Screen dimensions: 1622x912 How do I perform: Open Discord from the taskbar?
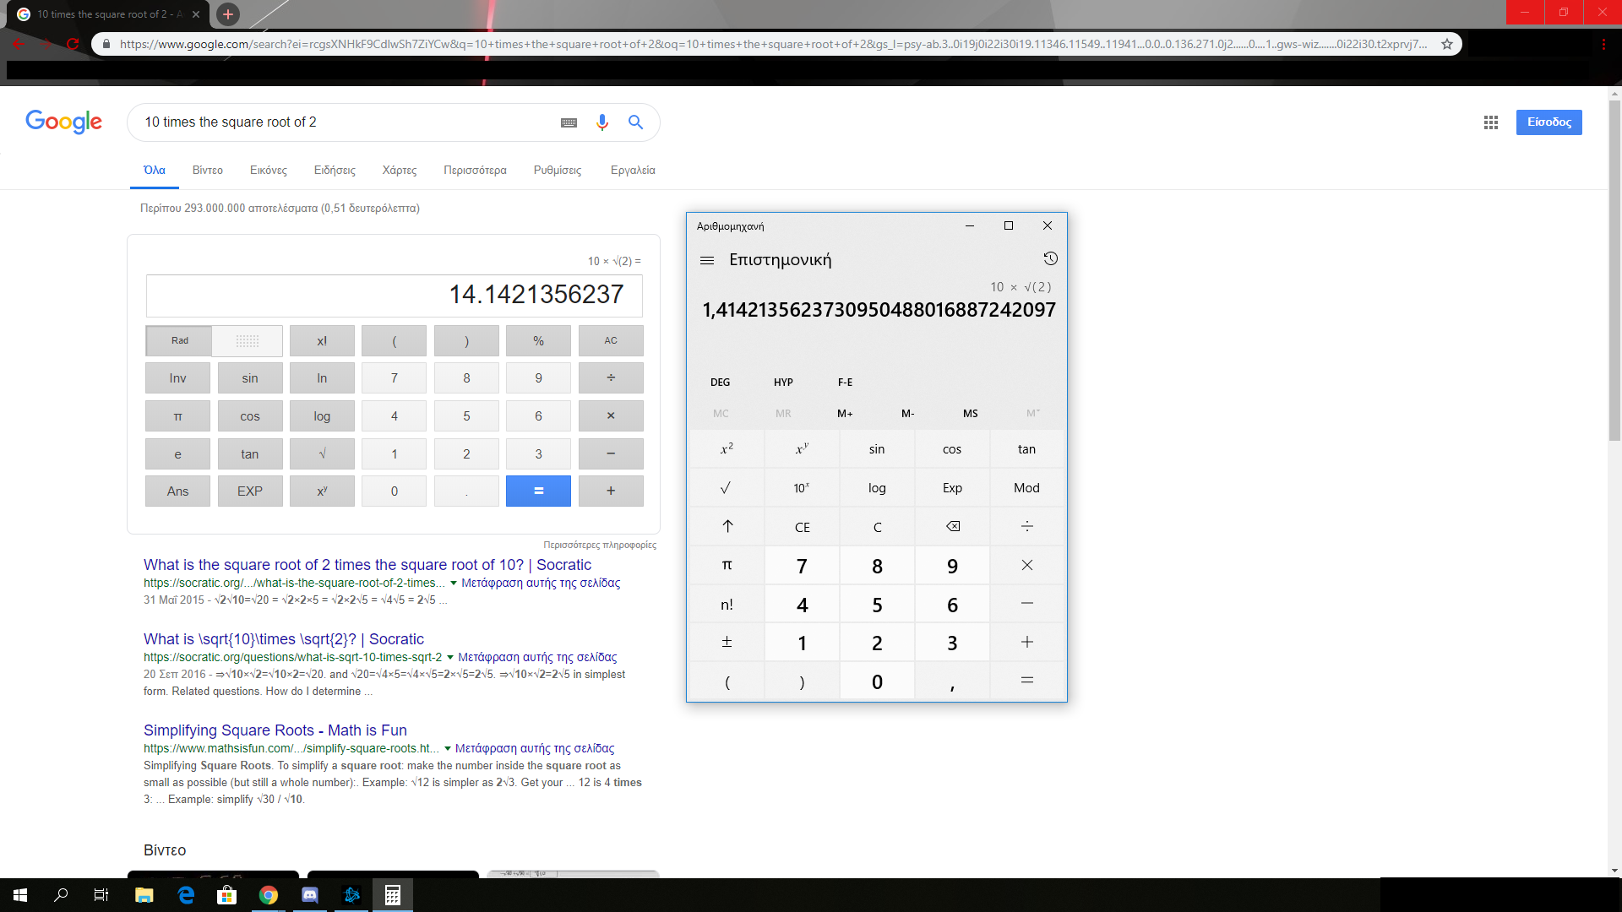pyautogui.click(x=310, y=895)
